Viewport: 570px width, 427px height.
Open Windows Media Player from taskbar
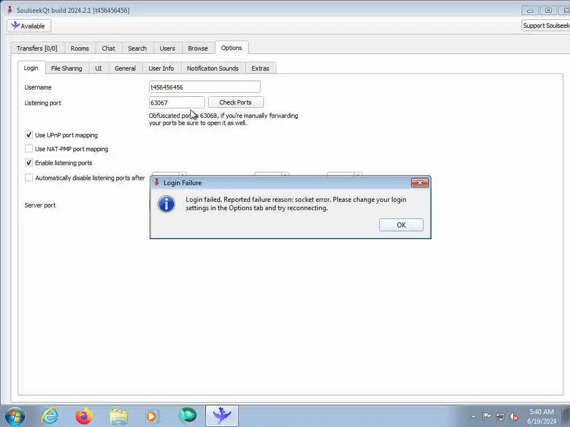point(152,416)
